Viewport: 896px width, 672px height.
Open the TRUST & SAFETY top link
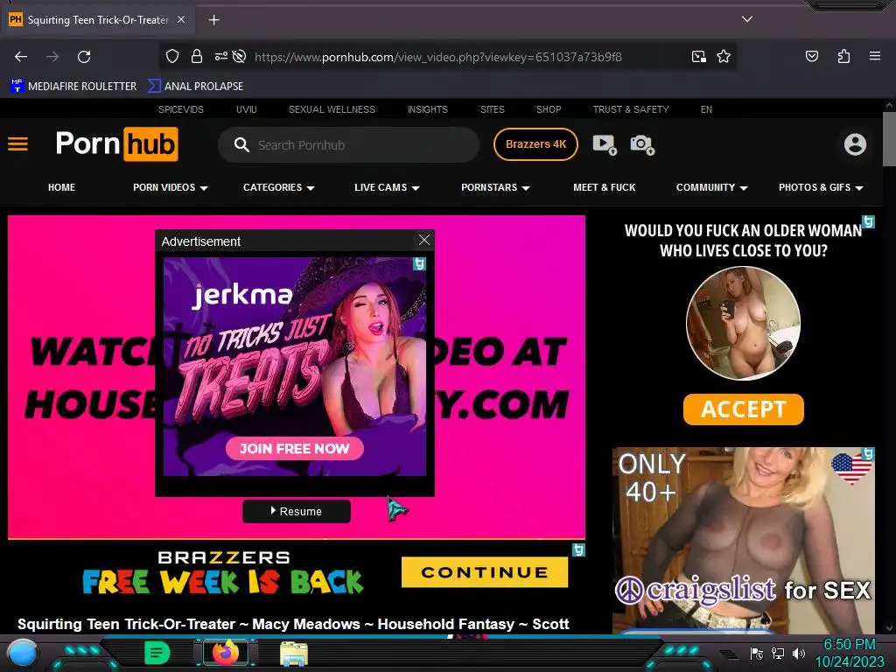pyautogui.click(x=630, y=109)
